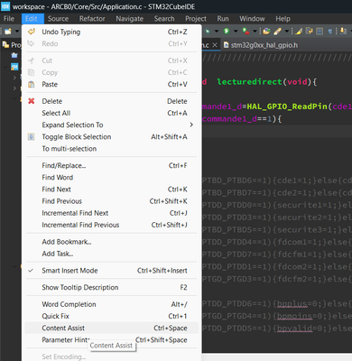This screenshot has width=352, height=361.
Task: Click the New wizard icon in toolbar
Action: (x=8, y=31)
